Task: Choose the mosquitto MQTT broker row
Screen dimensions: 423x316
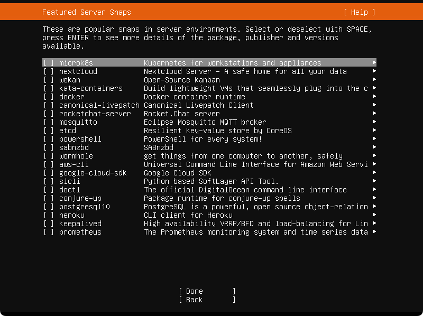Action: pos(209,122)
